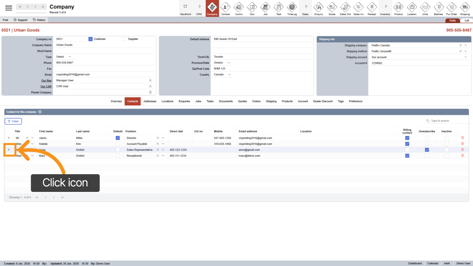Switch to the Addresses tab
This screenshot has height=266, width=473.
pyautogui.click(x=150, y=101)
